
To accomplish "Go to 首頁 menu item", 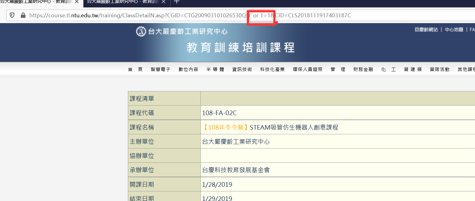I will [135, 69].
